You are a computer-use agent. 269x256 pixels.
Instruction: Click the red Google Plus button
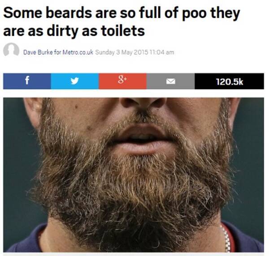click(x=123, y=81)
